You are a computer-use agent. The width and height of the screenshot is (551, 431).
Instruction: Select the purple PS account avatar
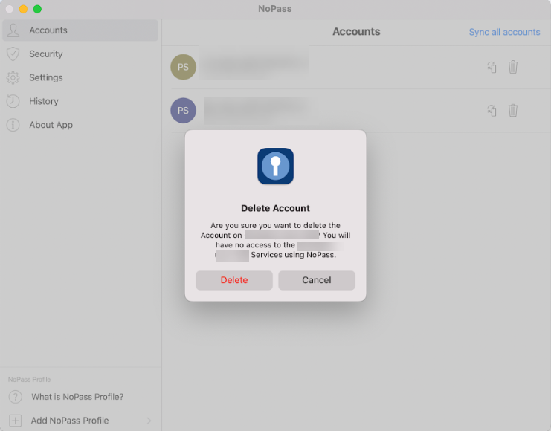(x=183, y=110)
